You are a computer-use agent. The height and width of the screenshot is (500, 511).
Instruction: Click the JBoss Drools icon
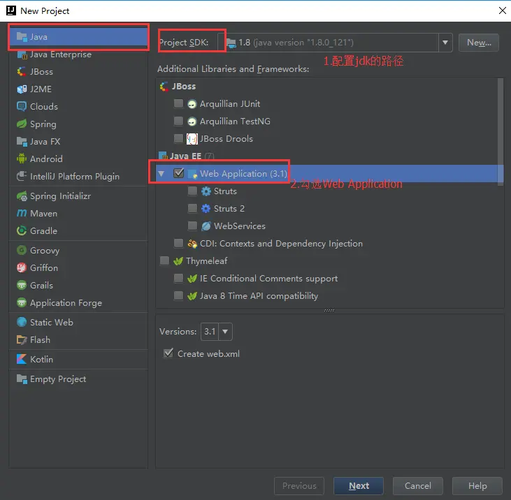192,139
